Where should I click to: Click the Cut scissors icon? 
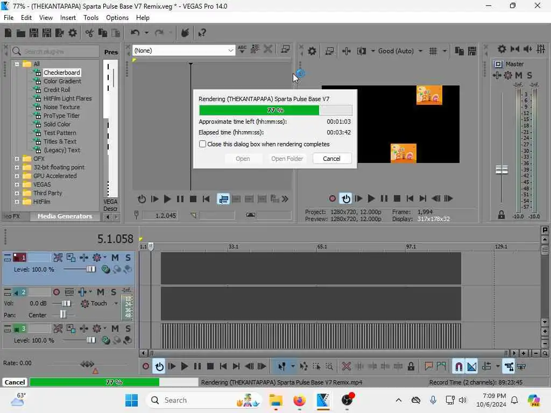coord(90,33)
